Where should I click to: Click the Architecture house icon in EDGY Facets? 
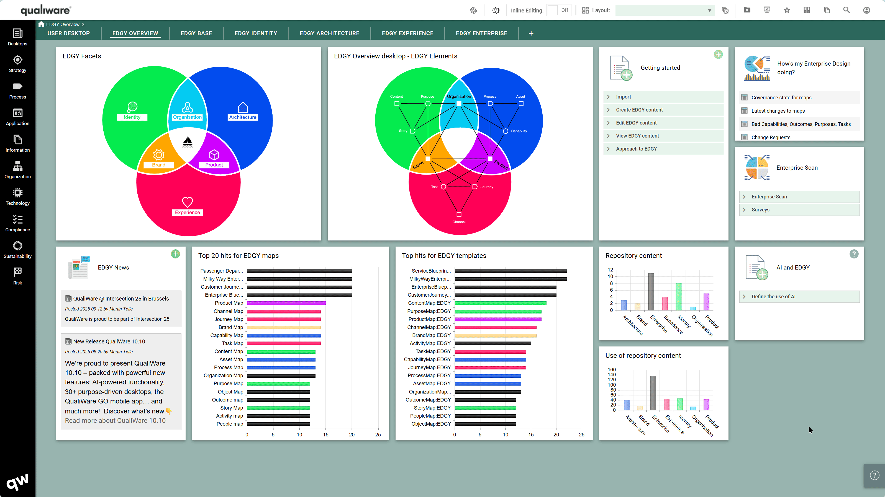click(x=243, y=107)
